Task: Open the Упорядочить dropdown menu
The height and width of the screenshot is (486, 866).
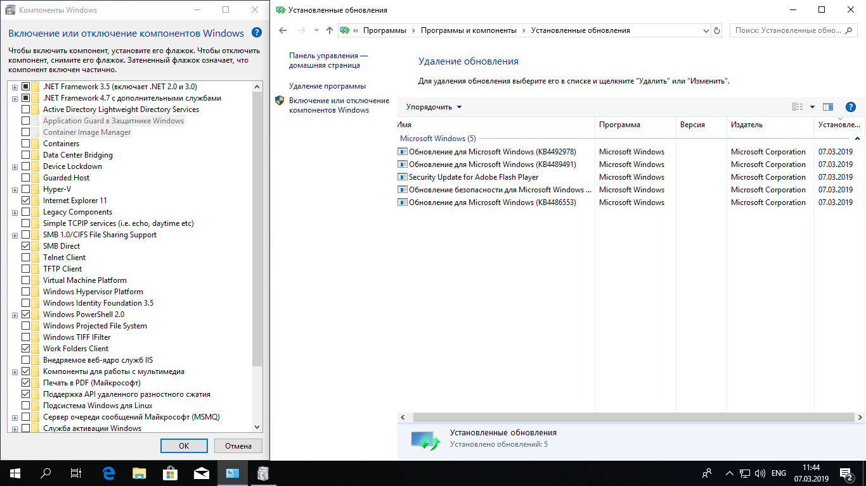Action: [x=434, y=107]
